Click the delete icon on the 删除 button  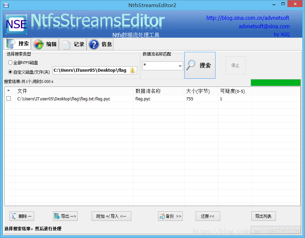(x=14, y=216)
